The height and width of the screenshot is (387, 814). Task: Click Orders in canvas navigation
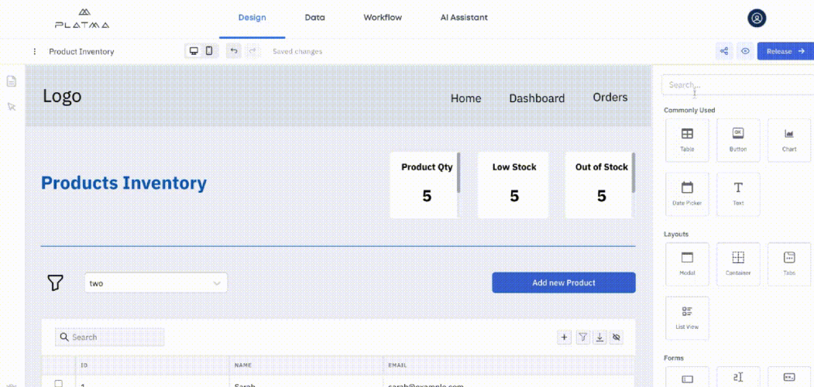pyautogui.click(x=610, y=97)
